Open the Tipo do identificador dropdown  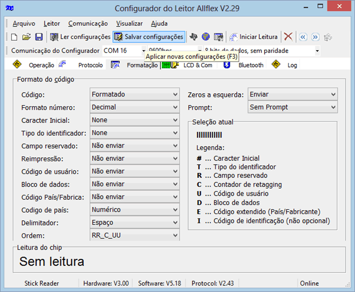[x=135, y=133]
